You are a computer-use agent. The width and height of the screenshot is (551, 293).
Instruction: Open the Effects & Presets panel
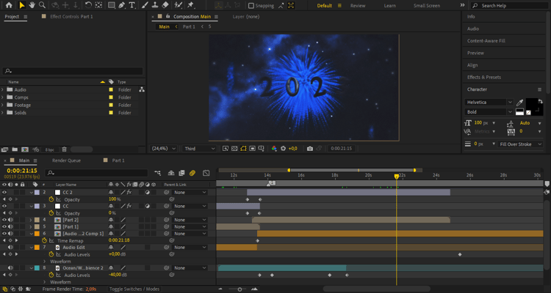(483, 77)
